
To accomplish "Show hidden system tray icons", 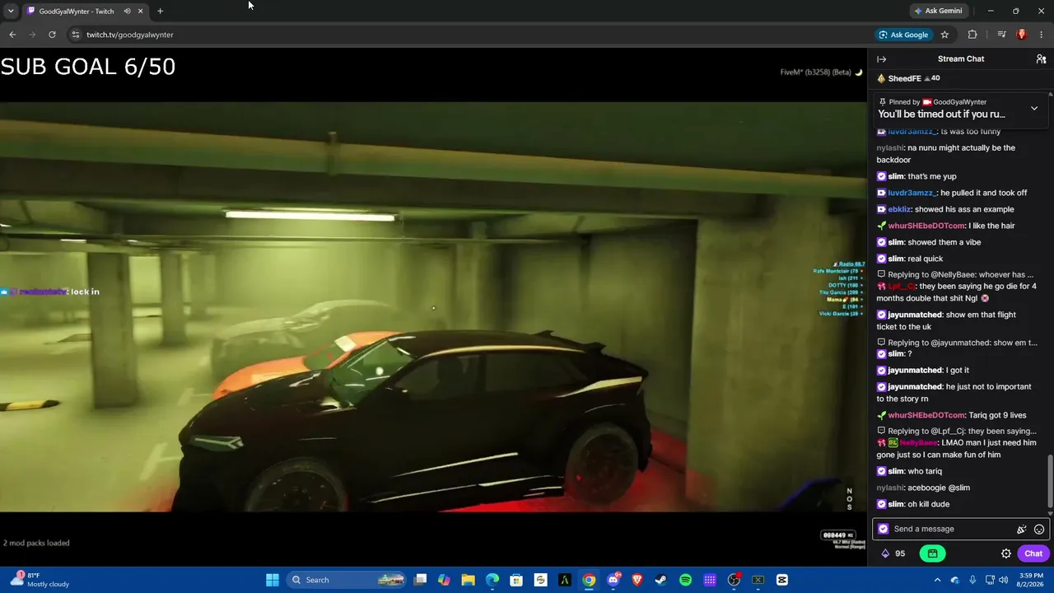I will [x=937, y=580].
